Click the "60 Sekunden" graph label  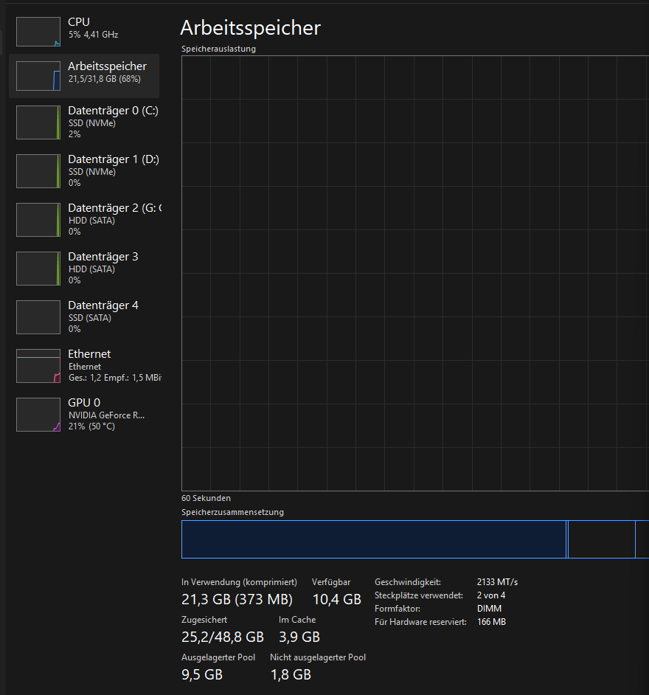pos(206,498)
